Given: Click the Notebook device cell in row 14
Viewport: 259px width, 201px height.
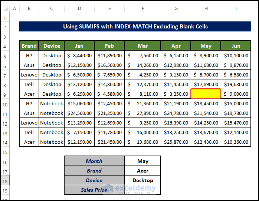Looking at the screenshot, I should click(52, 142).
